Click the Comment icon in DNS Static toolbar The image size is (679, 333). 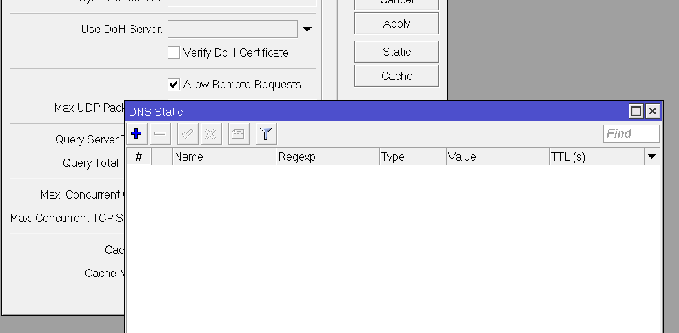coord(238,134)
